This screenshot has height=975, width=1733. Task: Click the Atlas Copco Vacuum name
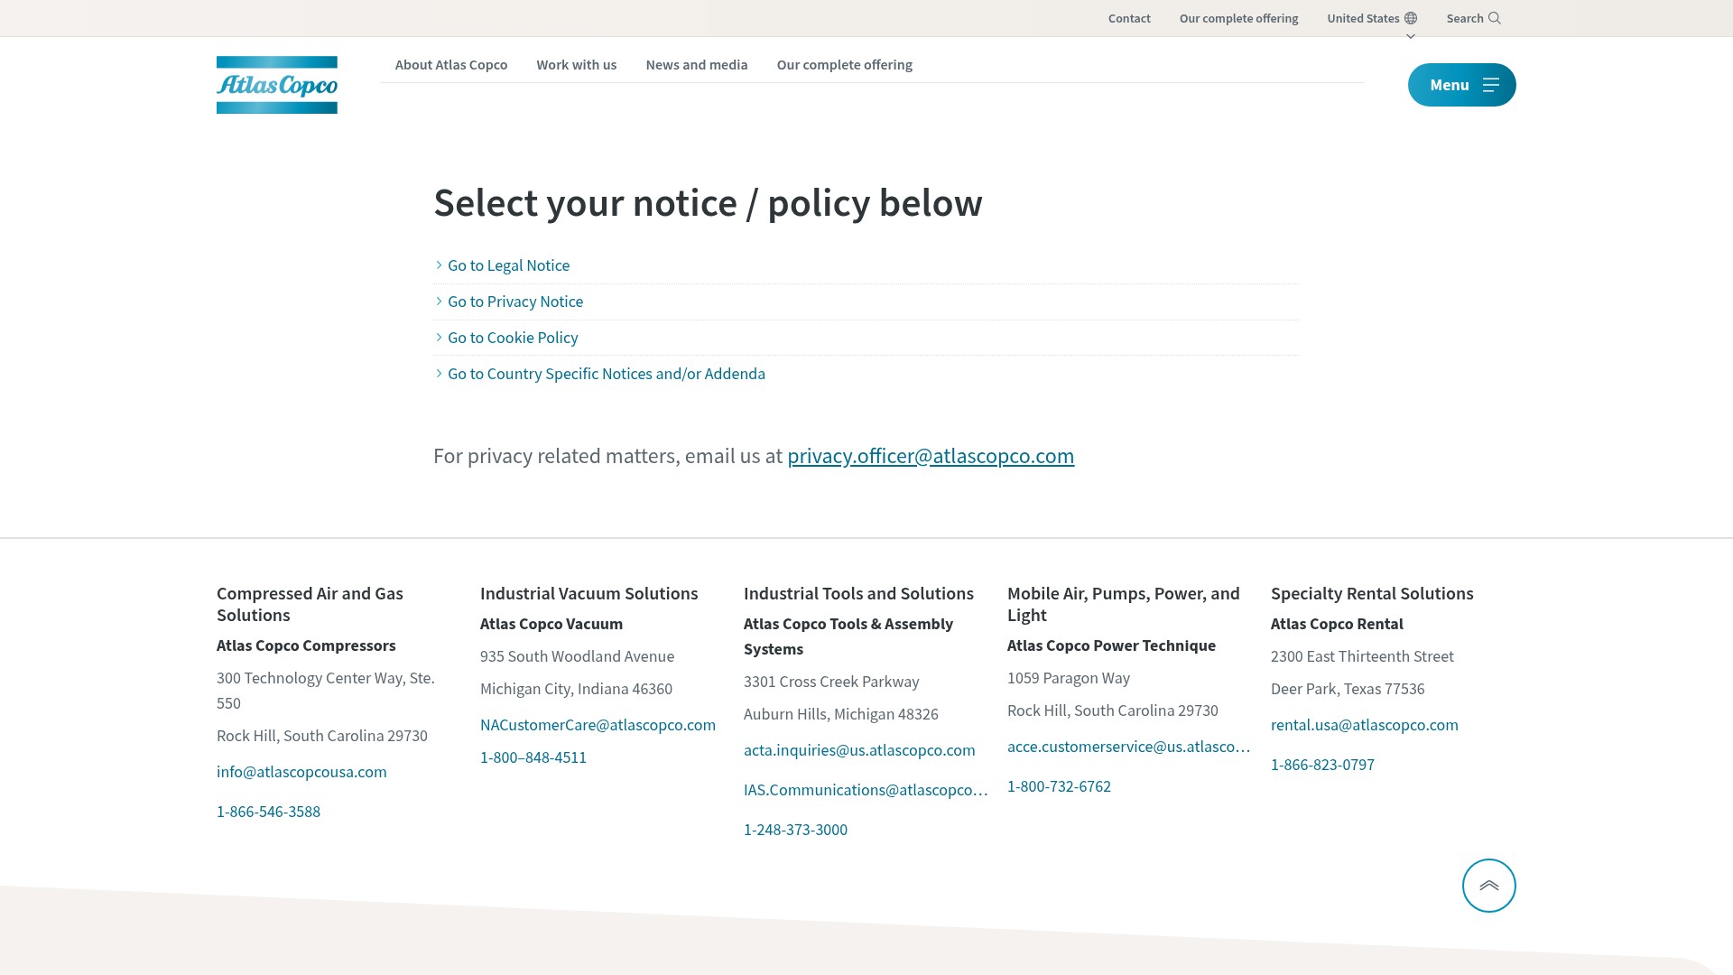[551, 624]
